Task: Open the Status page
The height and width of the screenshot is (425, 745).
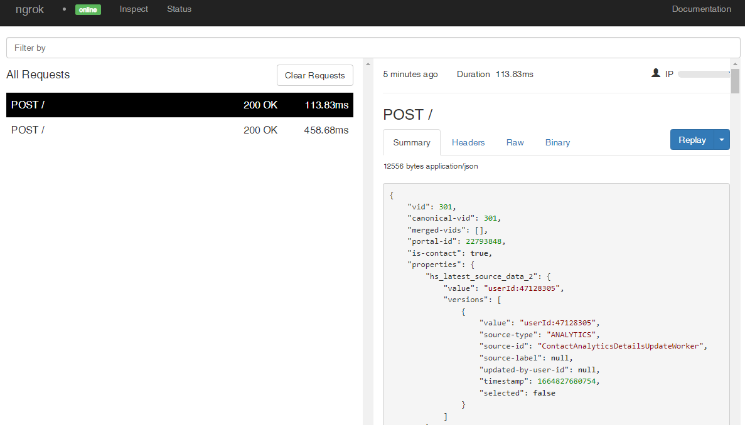Action: click(179, 9)
